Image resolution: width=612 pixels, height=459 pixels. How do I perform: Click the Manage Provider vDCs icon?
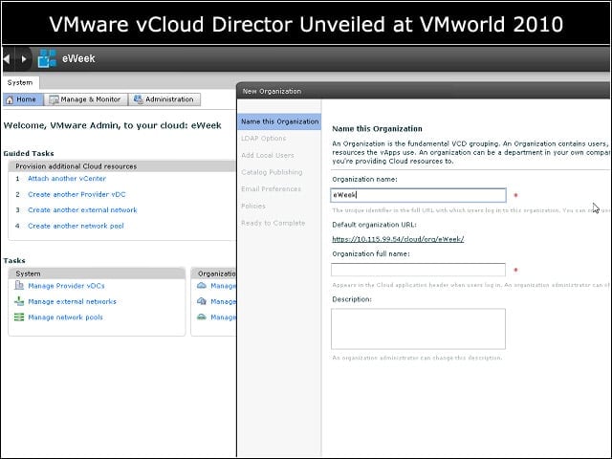19,285
